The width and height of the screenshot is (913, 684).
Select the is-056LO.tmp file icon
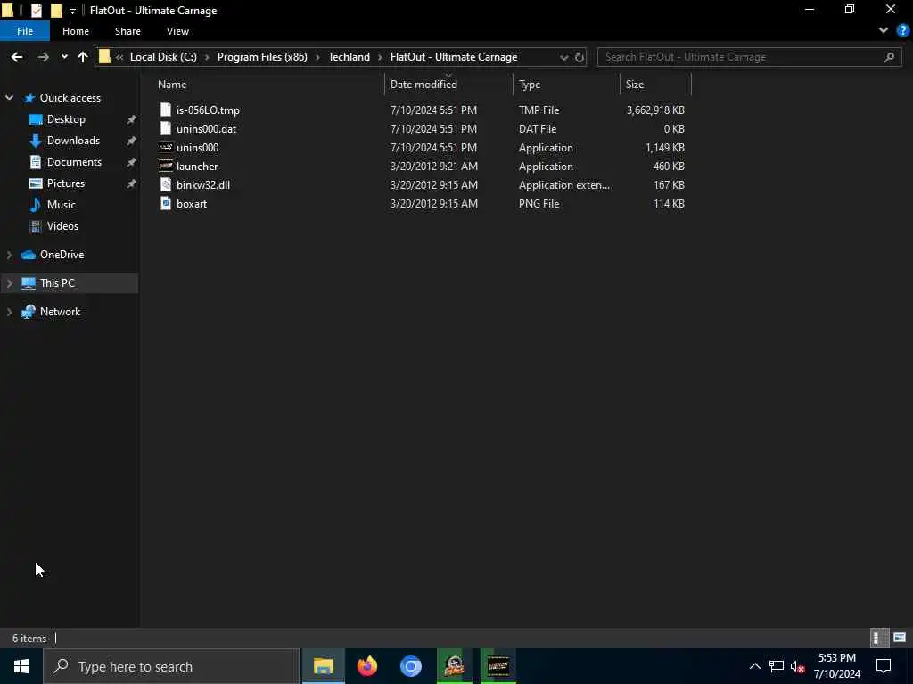tap(166, 110)
